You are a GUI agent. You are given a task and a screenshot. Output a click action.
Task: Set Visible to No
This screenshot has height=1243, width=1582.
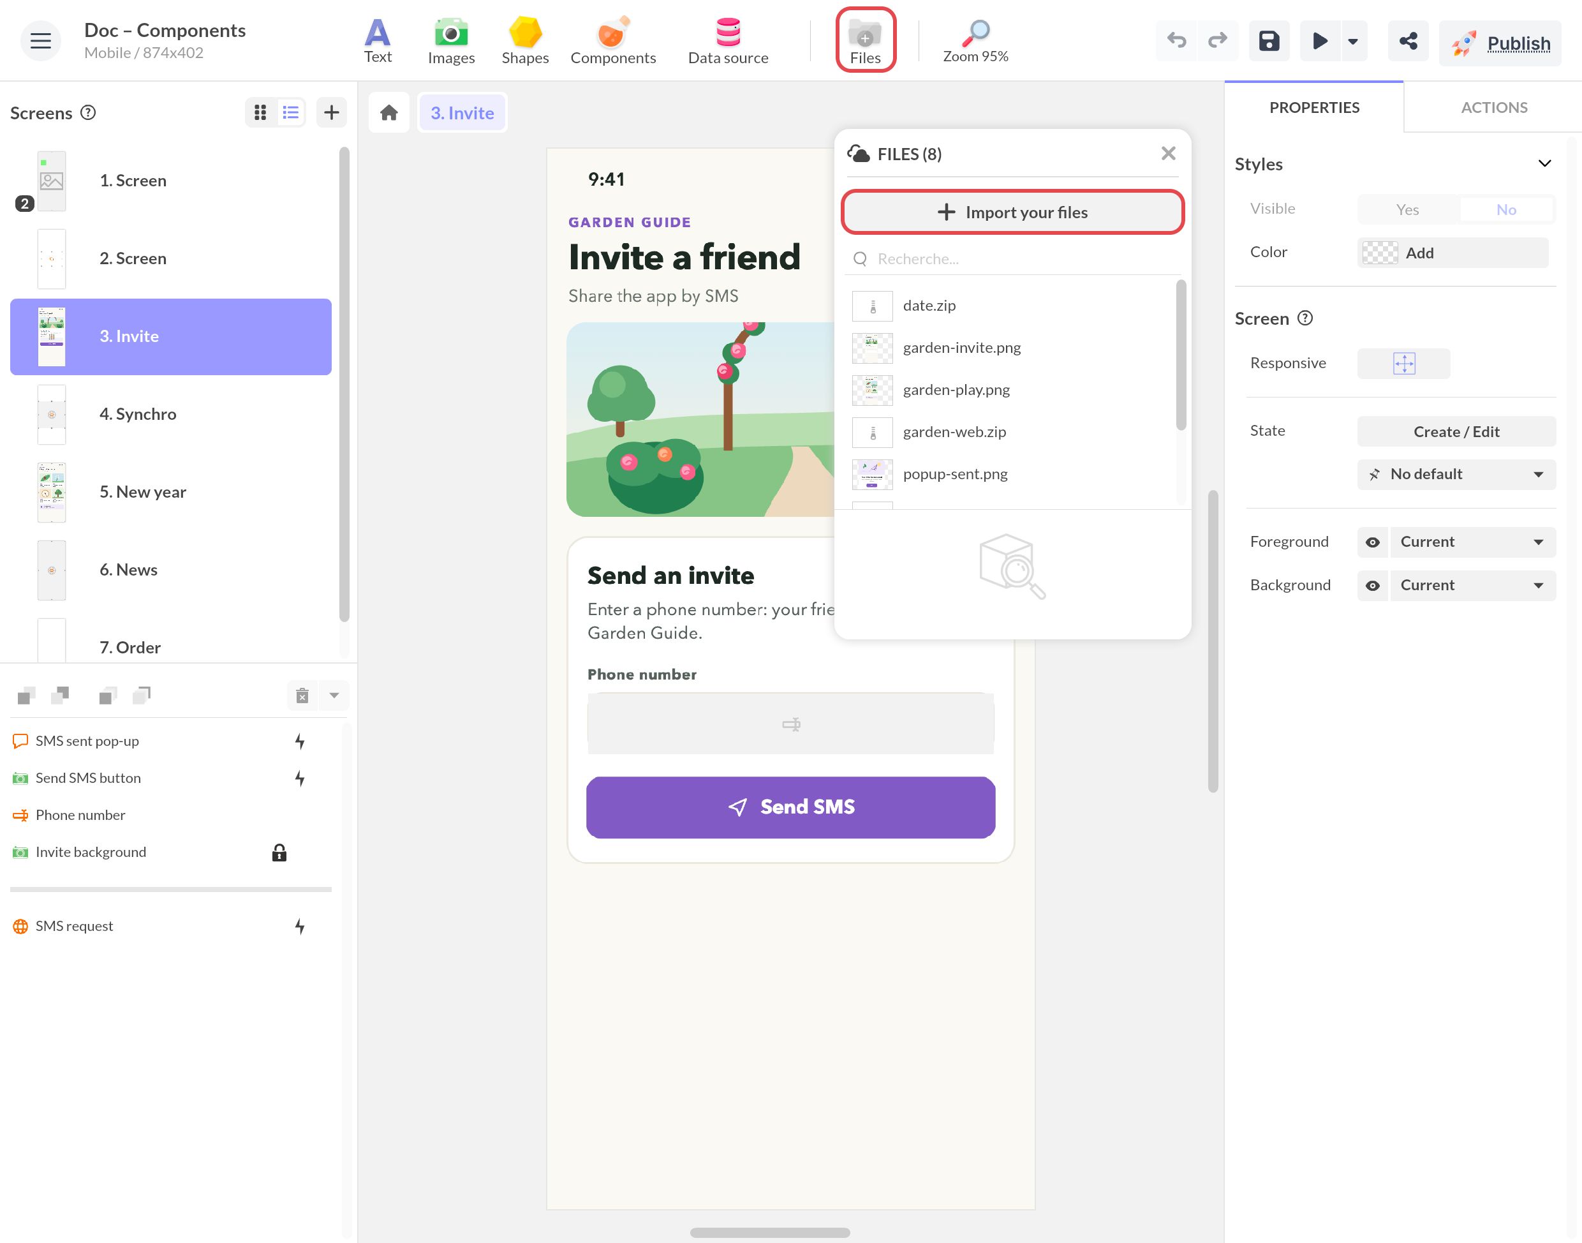point(1506,209)
